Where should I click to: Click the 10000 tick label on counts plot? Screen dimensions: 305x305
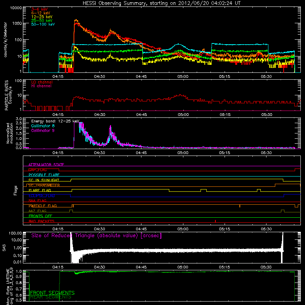[x=16, y=8]
